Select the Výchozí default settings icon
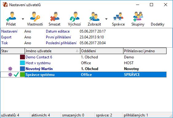The height and width of the screenshot is (118, 173). pyautogui.click(x=74, y=17)
